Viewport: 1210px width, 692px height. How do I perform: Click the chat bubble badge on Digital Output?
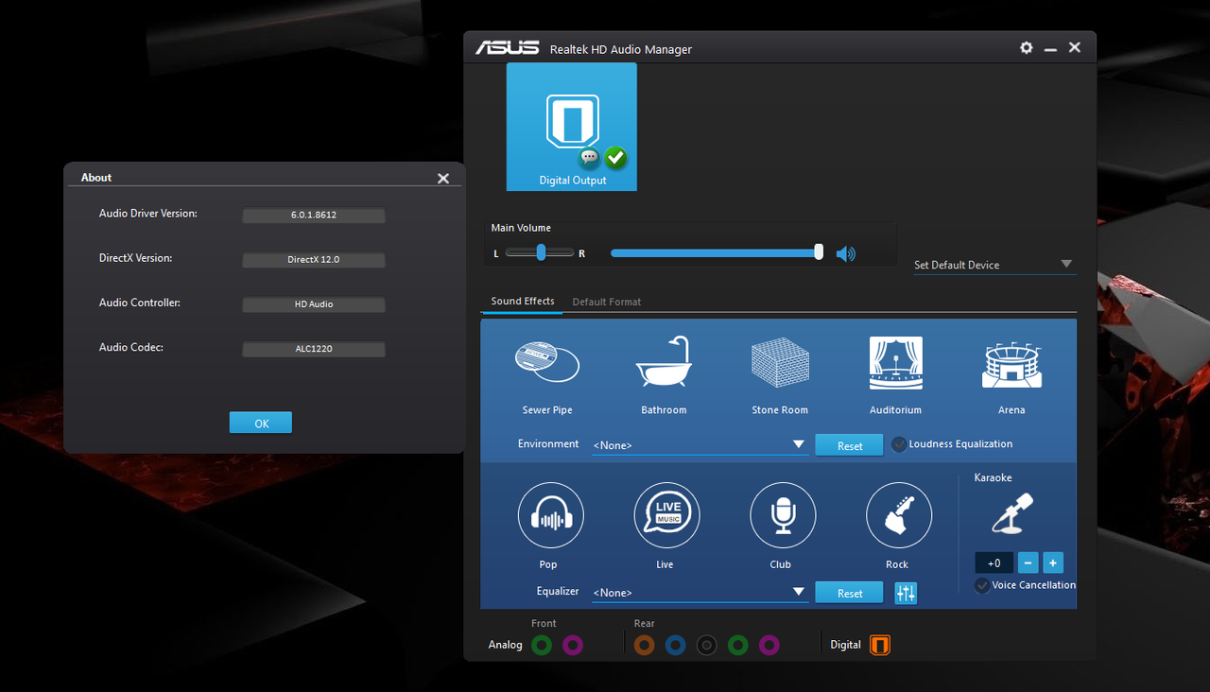590,157
